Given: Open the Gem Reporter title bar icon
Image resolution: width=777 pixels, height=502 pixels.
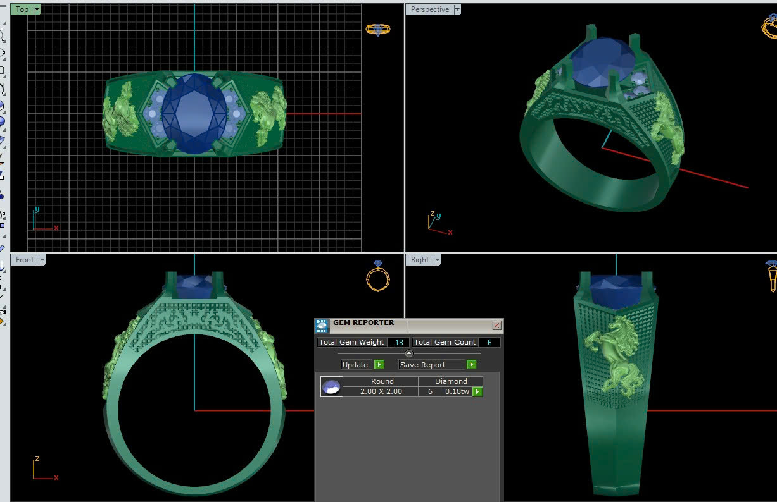Looking at the screenshot, I should tap(322, 326).
